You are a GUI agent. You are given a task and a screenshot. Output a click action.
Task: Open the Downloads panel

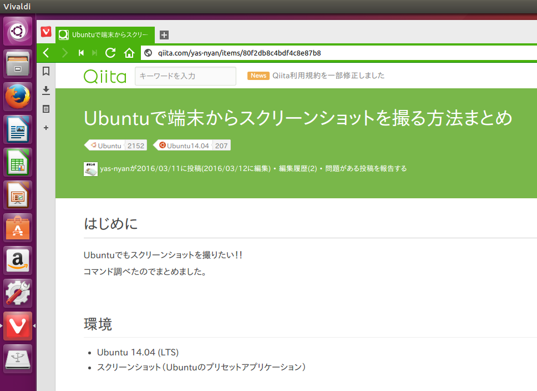pyautogui.click(x=46, y=90)
